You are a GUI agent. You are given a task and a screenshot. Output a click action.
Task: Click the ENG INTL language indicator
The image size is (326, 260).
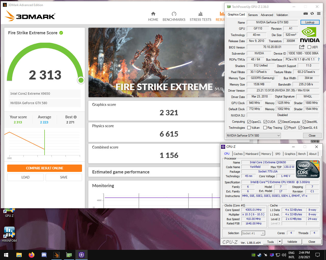(291, 255)
